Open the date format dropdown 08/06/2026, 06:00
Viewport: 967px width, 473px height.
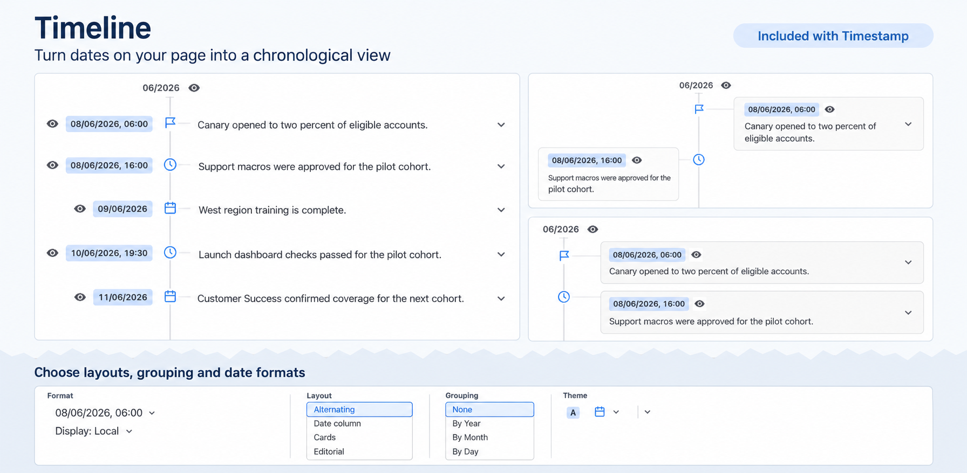tap(105, 413)
